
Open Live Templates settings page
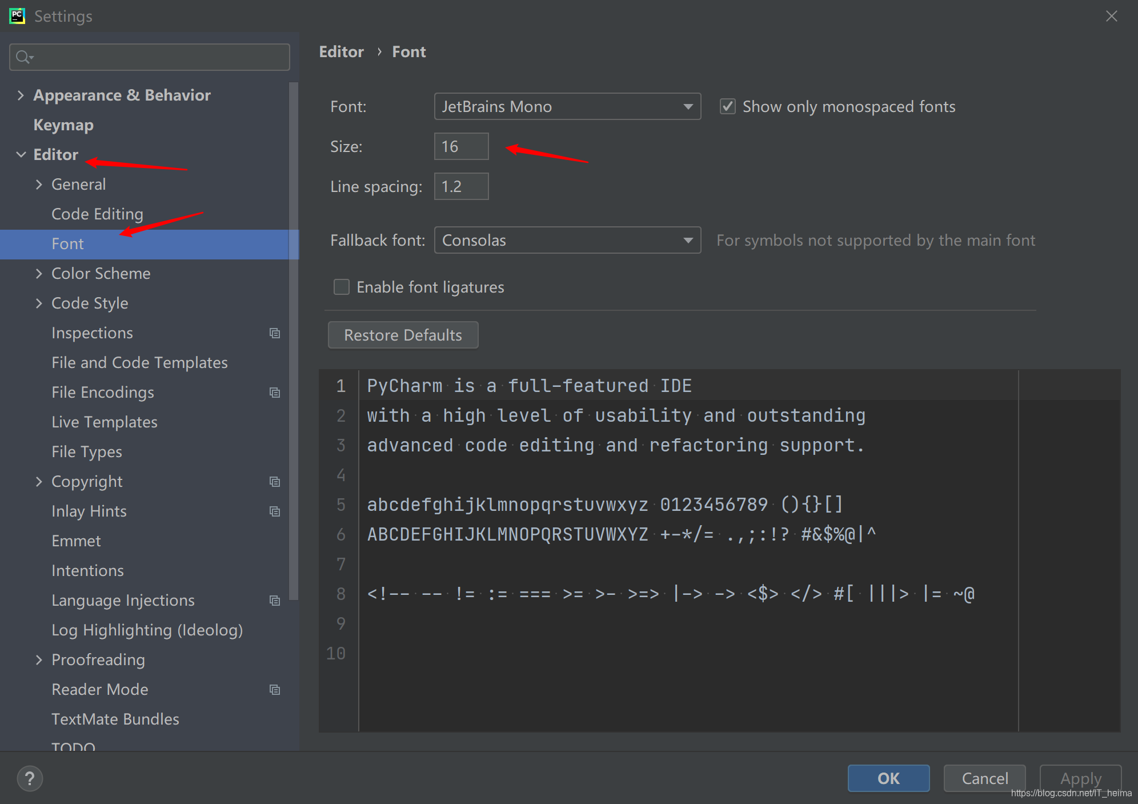tap(105, 422)
